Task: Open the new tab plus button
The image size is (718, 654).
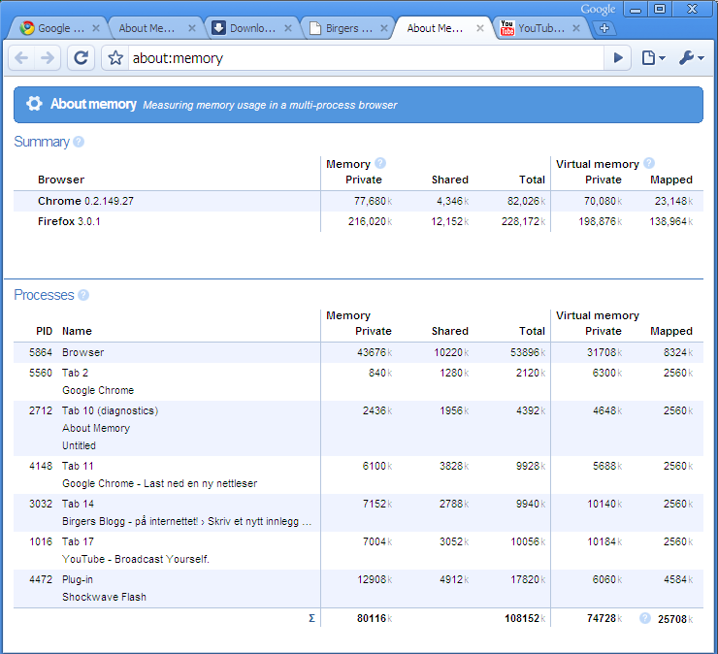Action: click(604, 28)
